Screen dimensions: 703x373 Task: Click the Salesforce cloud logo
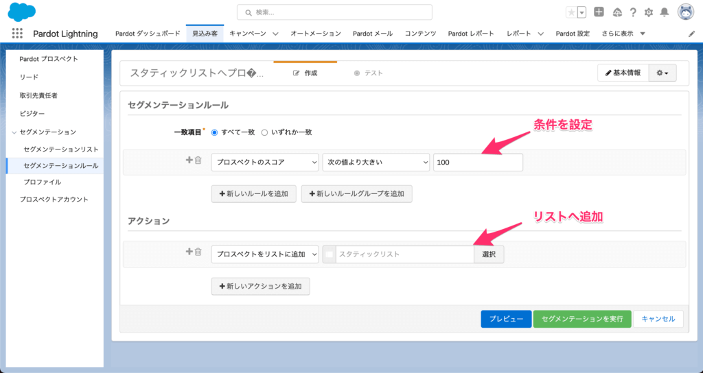point(21,12)
